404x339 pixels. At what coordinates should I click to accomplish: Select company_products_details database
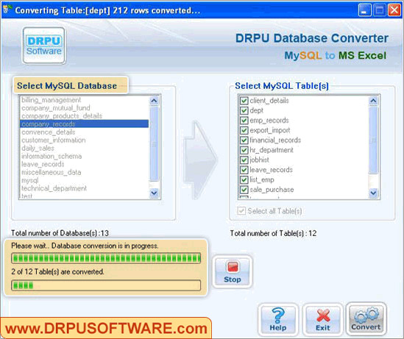tap(84, 116)
